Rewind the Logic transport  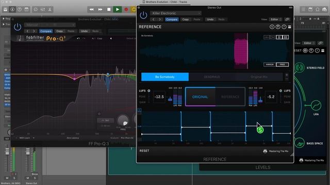(92, 9)
